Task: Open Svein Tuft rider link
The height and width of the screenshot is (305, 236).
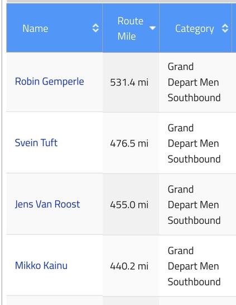Action: pyautogui.click(x=36, y=143)
